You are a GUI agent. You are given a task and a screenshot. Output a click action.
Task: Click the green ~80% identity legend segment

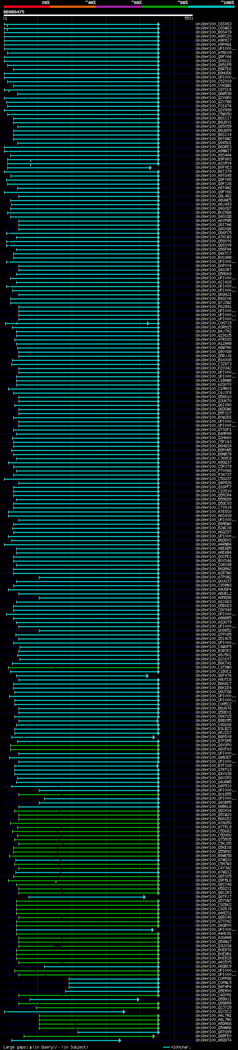(x=165, y=7)
